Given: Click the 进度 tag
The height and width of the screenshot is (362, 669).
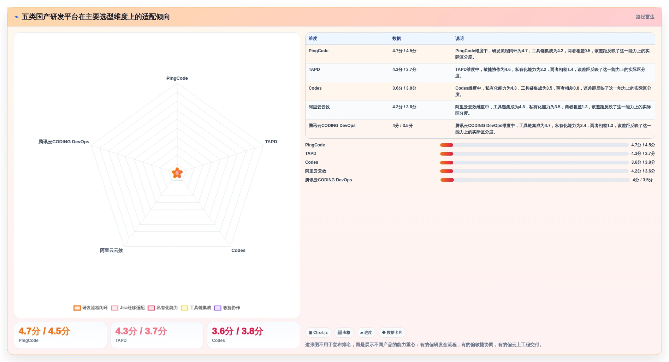Looking at the screenshot, I should 366,333.
